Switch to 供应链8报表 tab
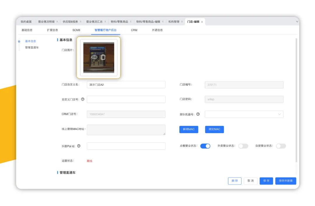 coord(70,22)
